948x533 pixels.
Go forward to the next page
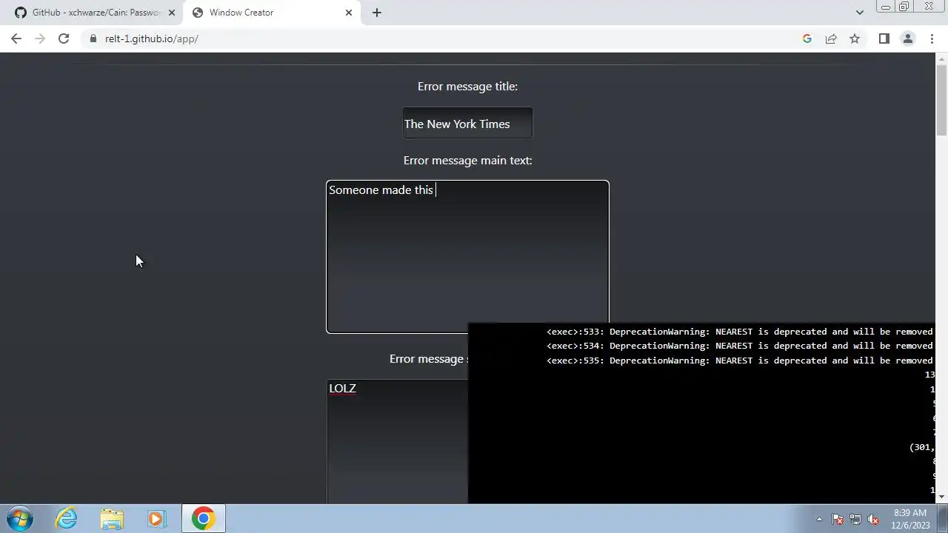[40, 38]
